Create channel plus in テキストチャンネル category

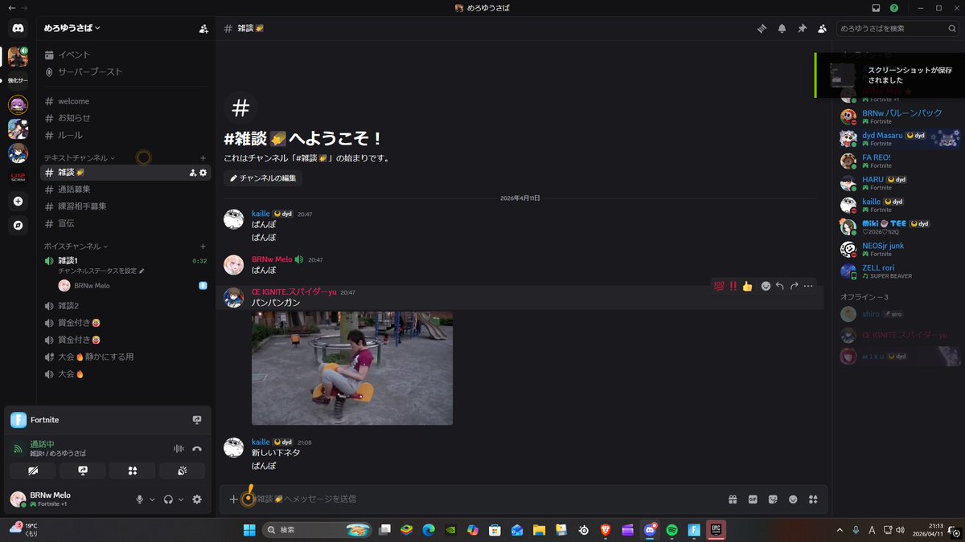203,158
